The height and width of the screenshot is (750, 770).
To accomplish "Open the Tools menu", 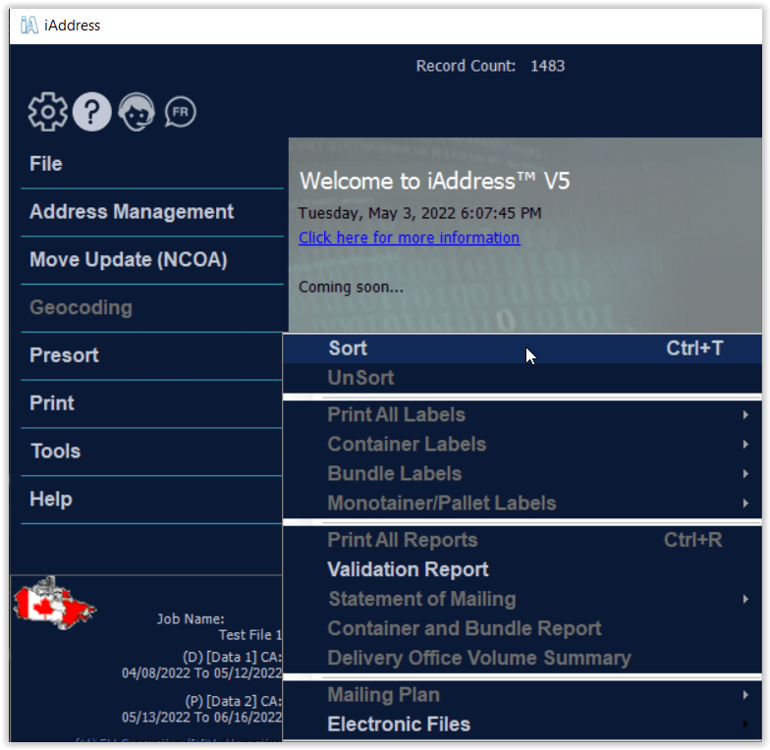I will [x=55, y=452].
